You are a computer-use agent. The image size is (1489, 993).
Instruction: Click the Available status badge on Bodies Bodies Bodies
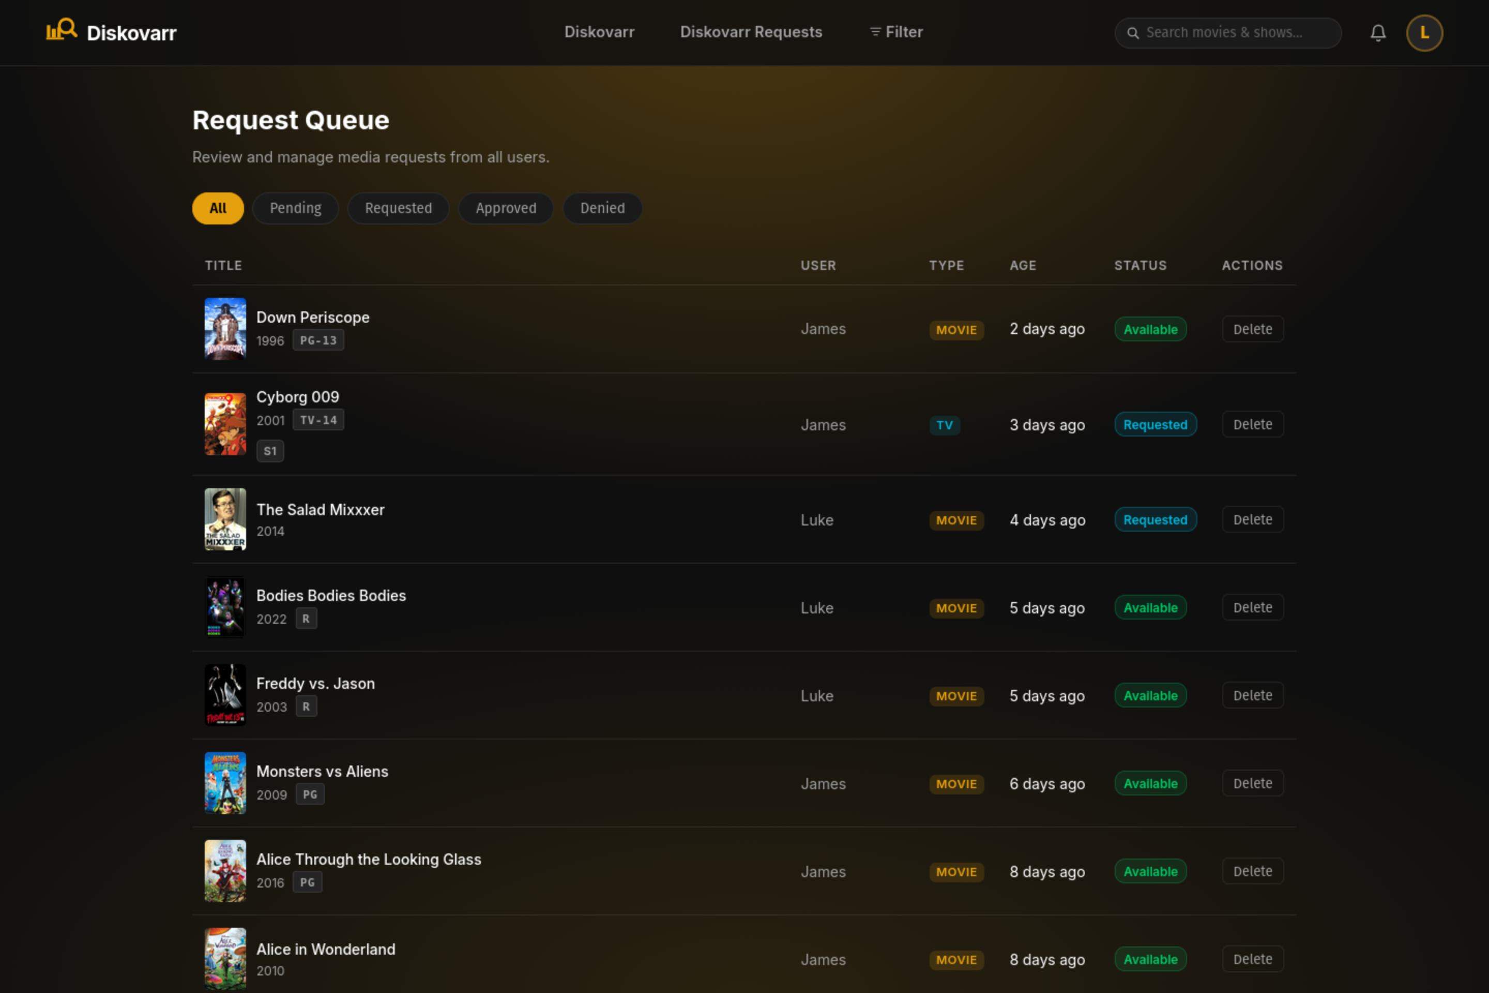pyautogui.click(x=1150, y=607)
